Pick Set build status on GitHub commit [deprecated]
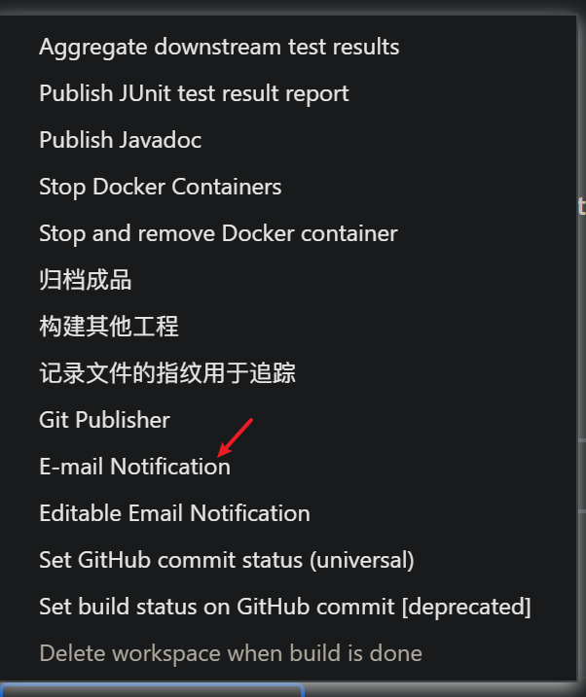The image size is (586, 697). pyautogui.click(x=285, y=607)
